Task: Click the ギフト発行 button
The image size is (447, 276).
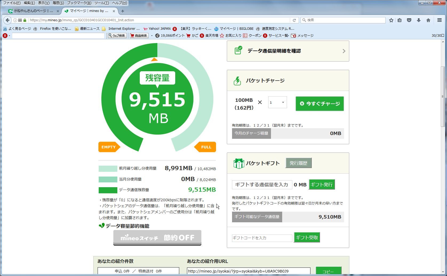Action: point(321,185)
